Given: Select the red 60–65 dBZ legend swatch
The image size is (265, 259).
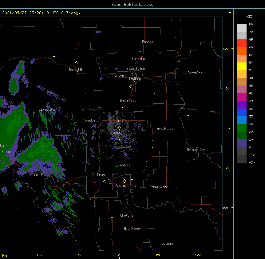Looking at the screenshot, I should (242, 43).
